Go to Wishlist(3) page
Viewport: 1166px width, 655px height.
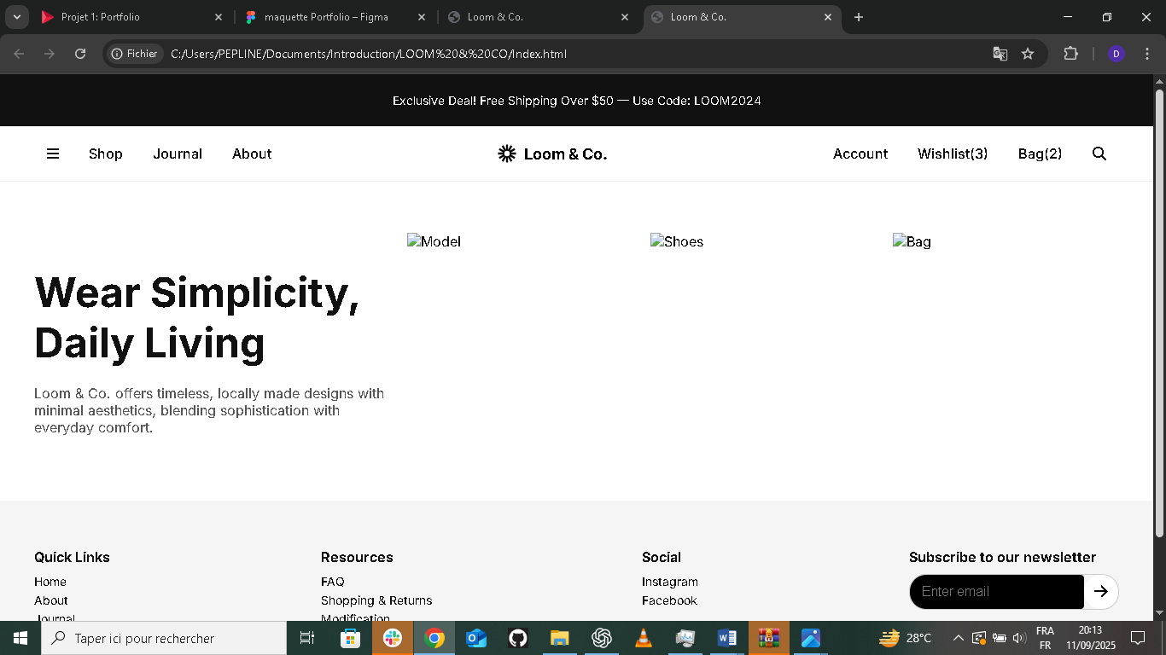953,154
